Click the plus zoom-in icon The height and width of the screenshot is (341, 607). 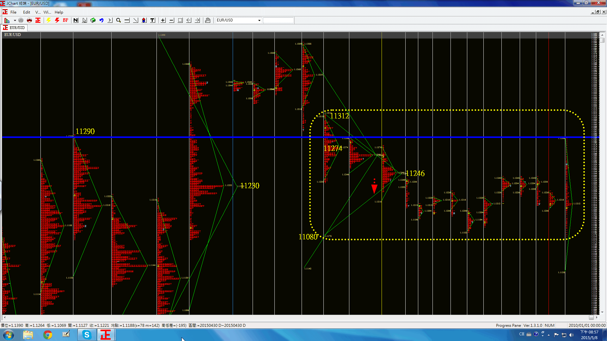pos(163,20)
